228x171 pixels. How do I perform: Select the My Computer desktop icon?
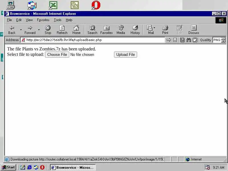coord(11,5)
